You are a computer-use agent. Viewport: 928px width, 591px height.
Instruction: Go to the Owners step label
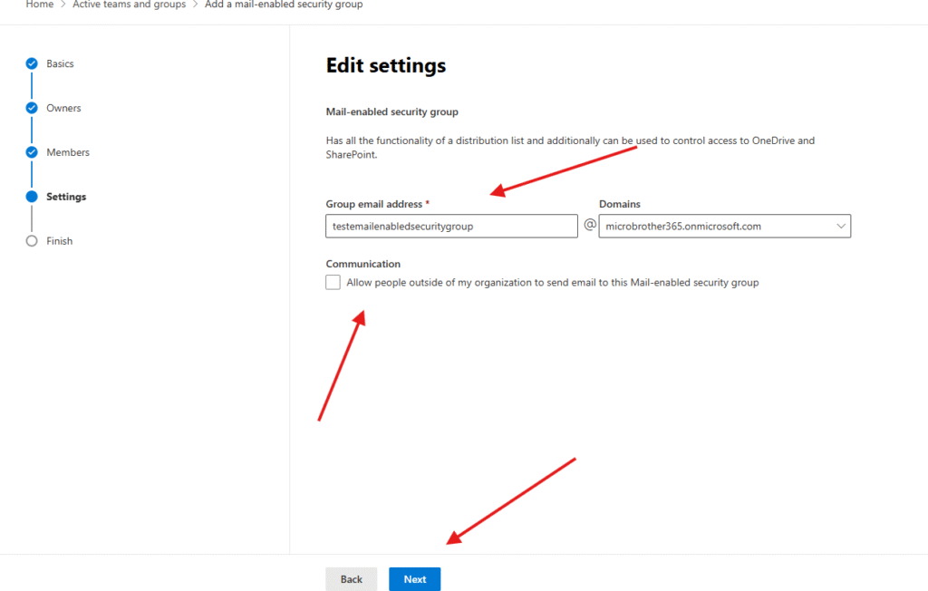click(63, 108)
